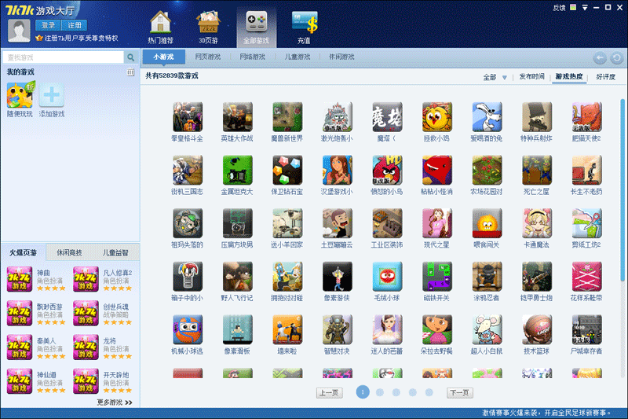Select the 休闲竞技 sidebar tab
The height and width of the screenshot is (419, 628).
click(69, 252)
